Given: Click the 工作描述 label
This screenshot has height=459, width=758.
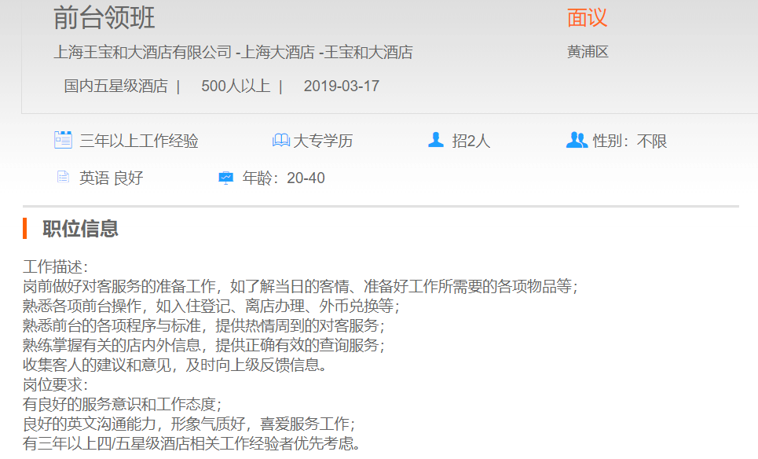Looking at the screenshot, I should (56, 267).
